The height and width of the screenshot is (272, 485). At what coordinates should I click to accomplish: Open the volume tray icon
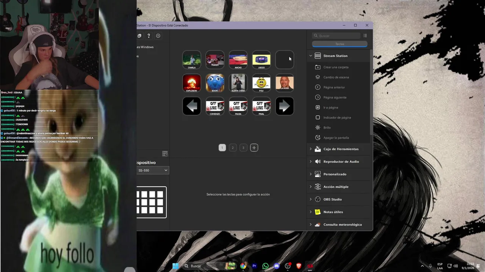[x=455, y=266]
